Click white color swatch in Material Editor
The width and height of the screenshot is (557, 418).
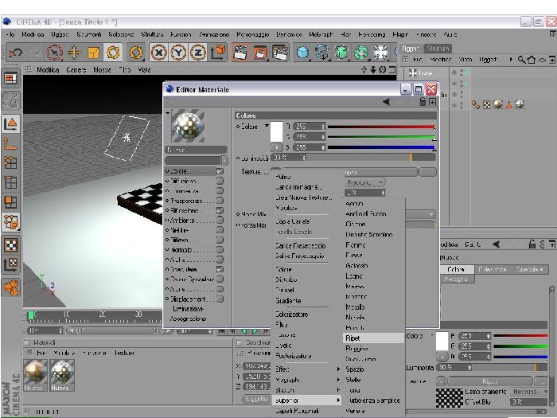[277, 132]
